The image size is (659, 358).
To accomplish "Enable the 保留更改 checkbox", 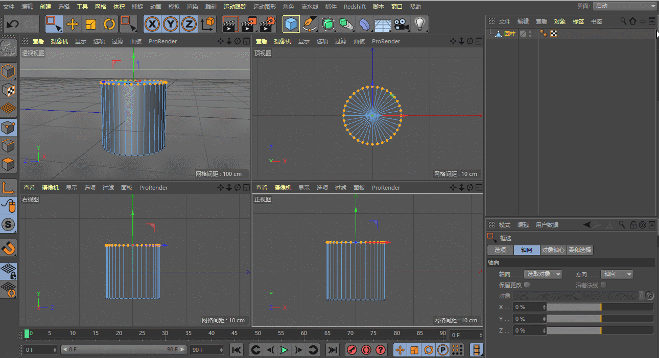I will (527, 285).
